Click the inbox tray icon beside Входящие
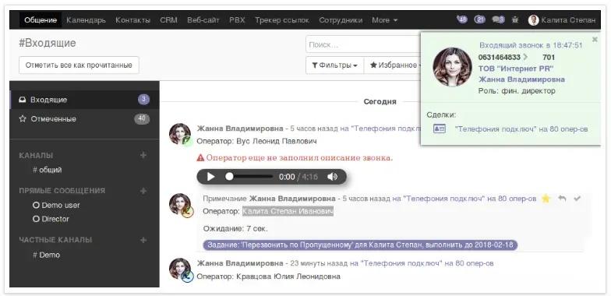This screenshot has height=296, width=611. [23, 100]
